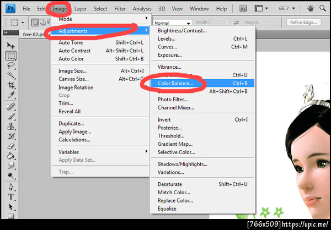Screen dimensions: 331x230
Task: Open the Analysis menu
Action: (x=142, y=9)
